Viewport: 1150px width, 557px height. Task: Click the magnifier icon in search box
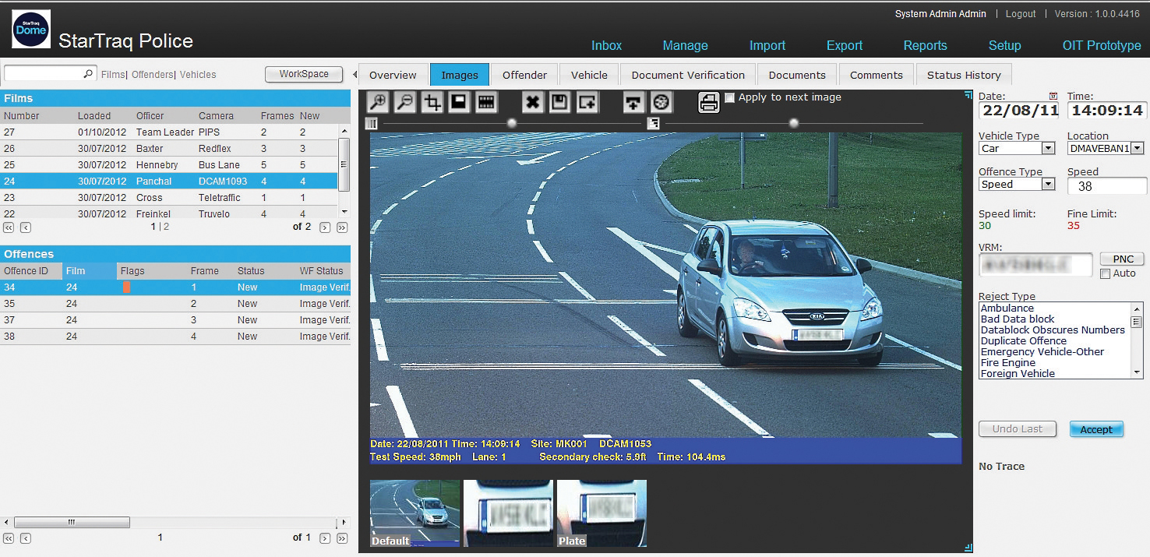pyautogui.click(x=88, y=74)
